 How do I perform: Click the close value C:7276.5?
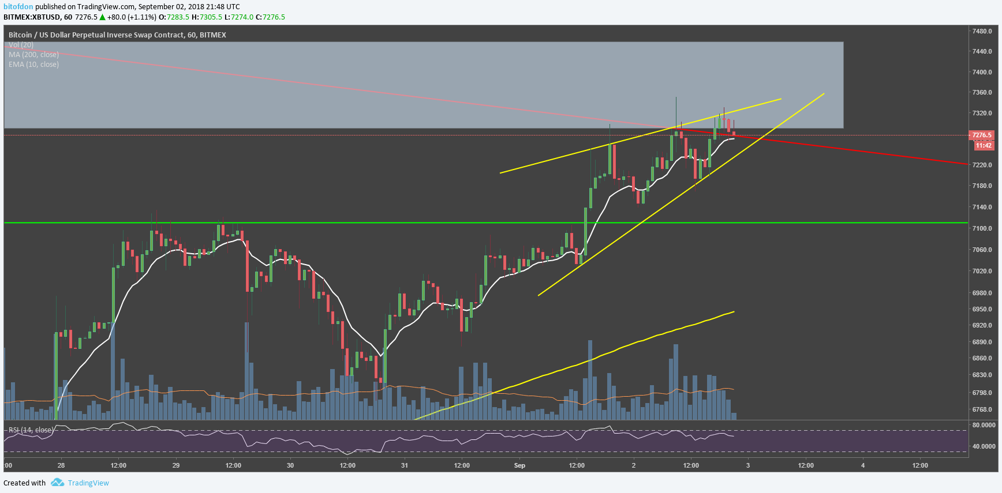tap(270, 17)
